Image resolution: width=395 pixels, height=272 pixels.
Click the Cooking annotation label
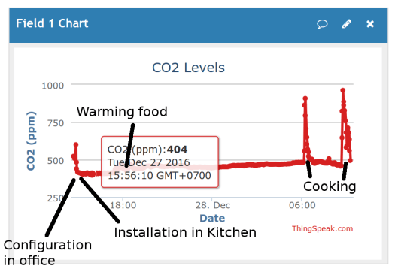330,186
